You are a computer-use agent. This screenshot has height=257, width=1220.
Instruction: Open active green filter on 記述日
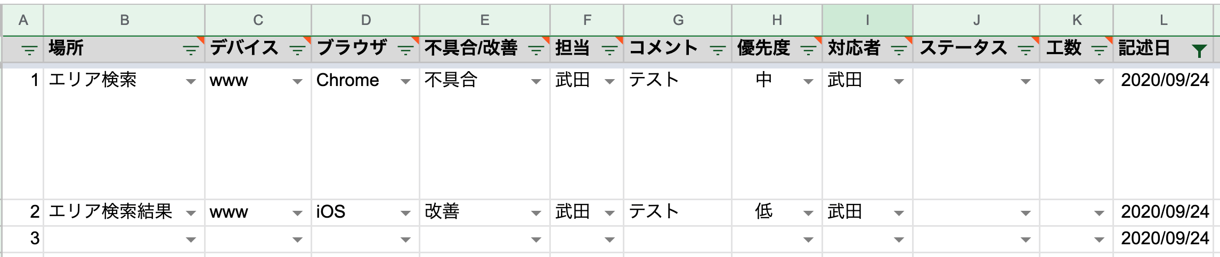1199,50
